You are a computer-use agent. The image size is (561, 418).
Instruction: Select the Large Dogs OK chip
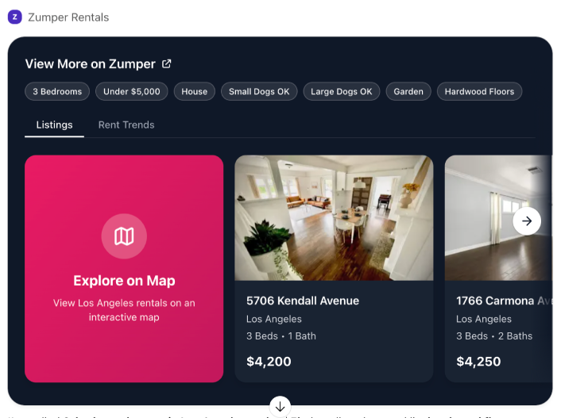[341, 92]
